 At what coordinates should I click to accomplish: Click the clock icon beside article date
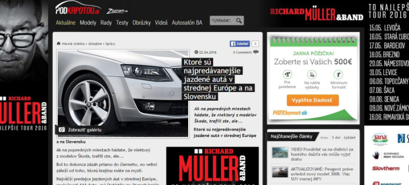click(196, 52)
